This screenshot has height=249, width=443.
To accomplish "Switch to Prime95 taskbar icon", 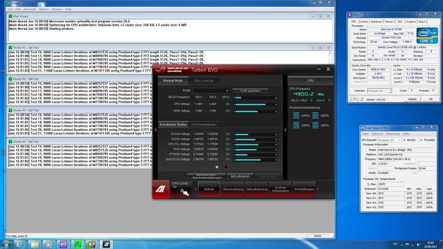I will click(77, 244).
